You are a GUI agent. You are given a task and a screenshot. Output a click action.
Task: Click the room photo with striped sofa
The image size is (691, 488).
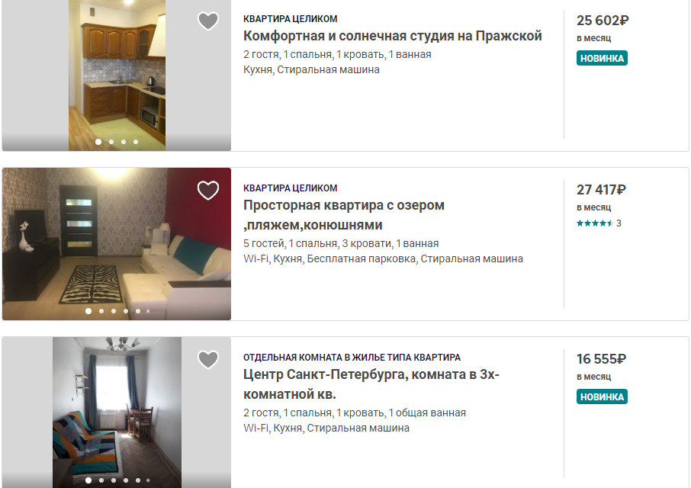coord(117,413)
